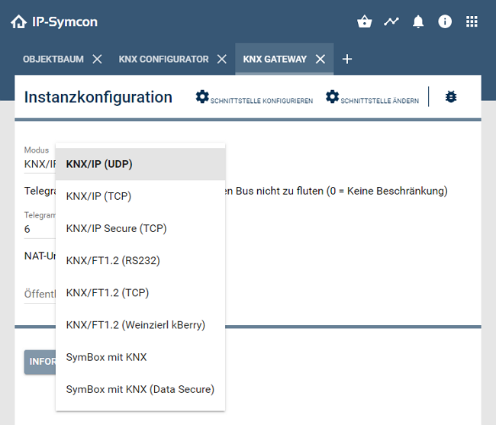This screenshot has width=496, height=425.
Task: Click Schnittstelle ändern button
Action: coord(372,98)
